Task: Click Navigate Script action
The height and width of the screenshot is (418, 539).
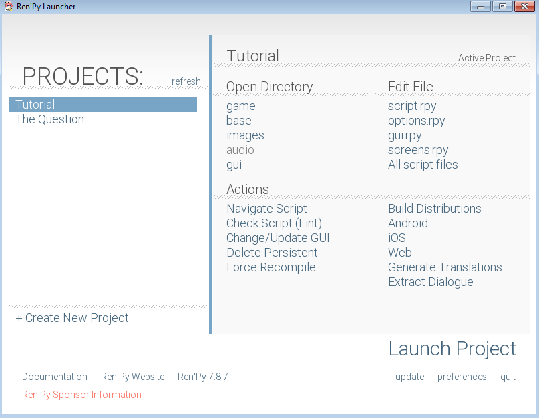Action: [266, 209]
